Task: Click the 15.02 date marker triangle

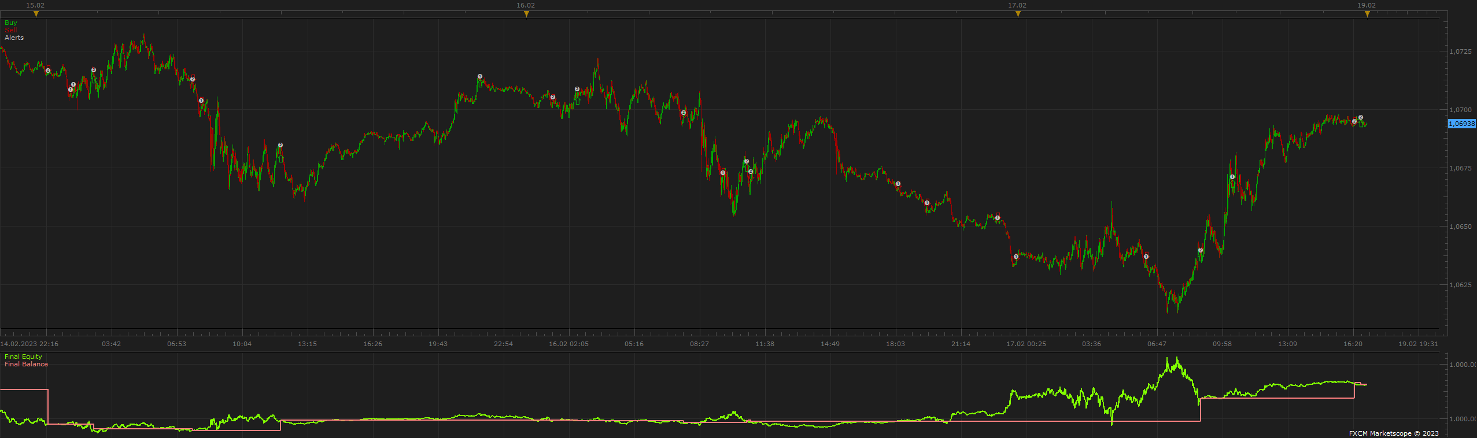Action: pos(36,14)
